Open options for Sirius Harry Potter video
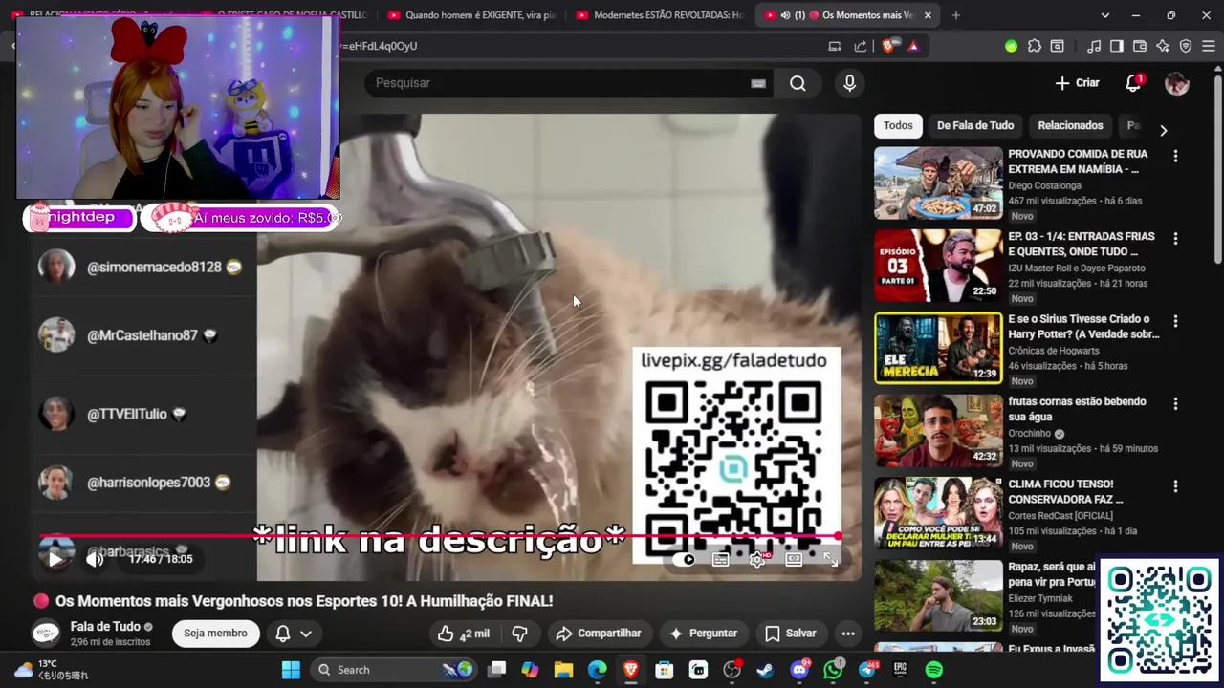Viewport: 1224px width, 688px height. click(x=1175, y=321)
